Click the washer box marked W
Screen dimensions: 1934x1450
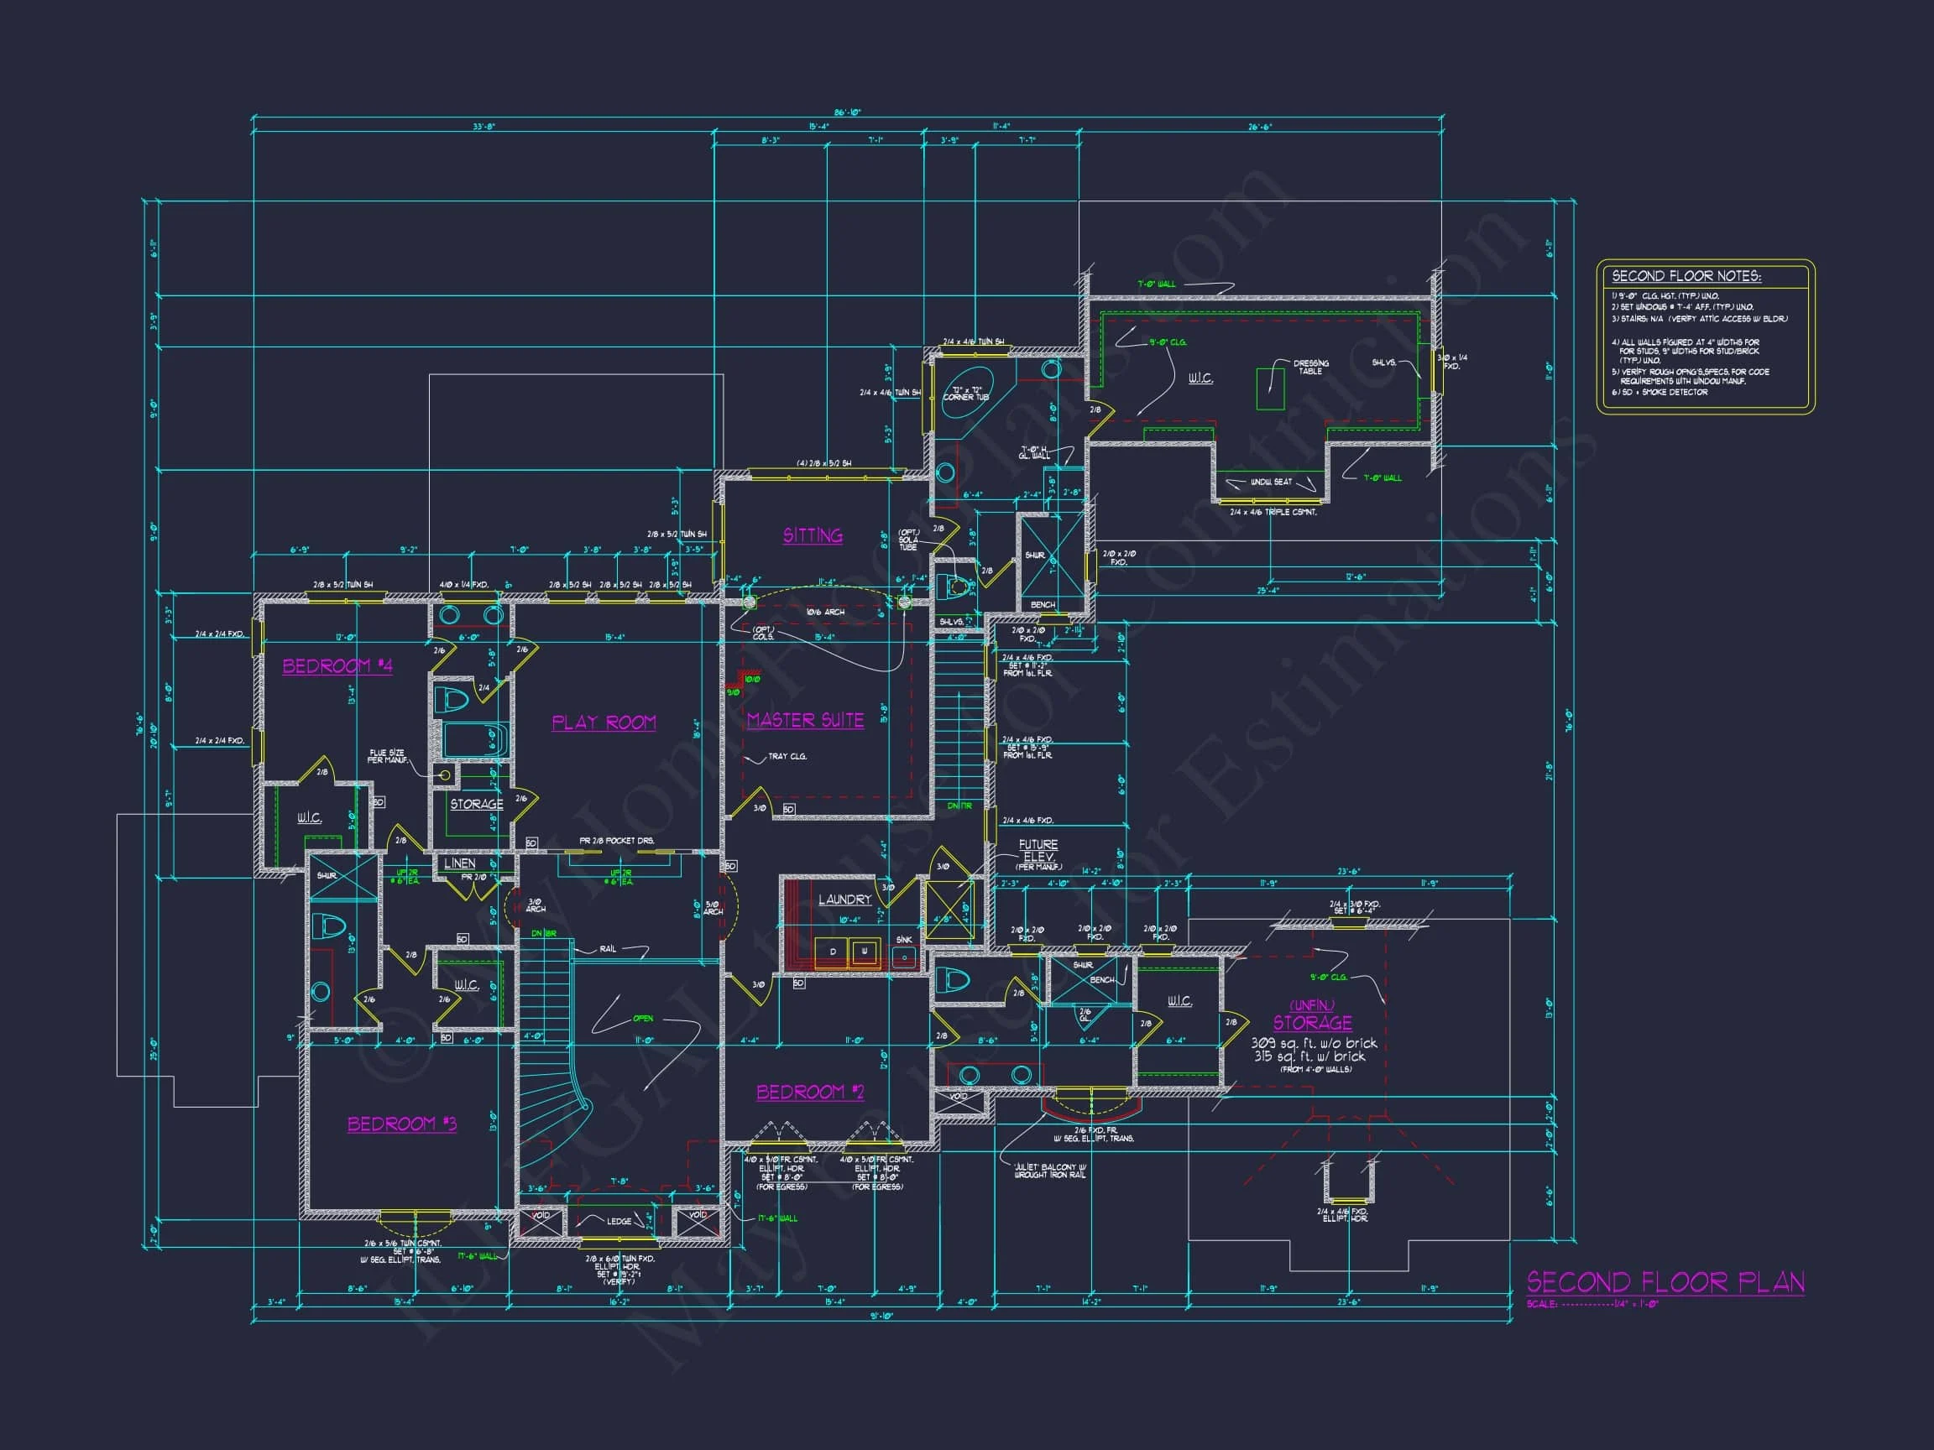865,952
